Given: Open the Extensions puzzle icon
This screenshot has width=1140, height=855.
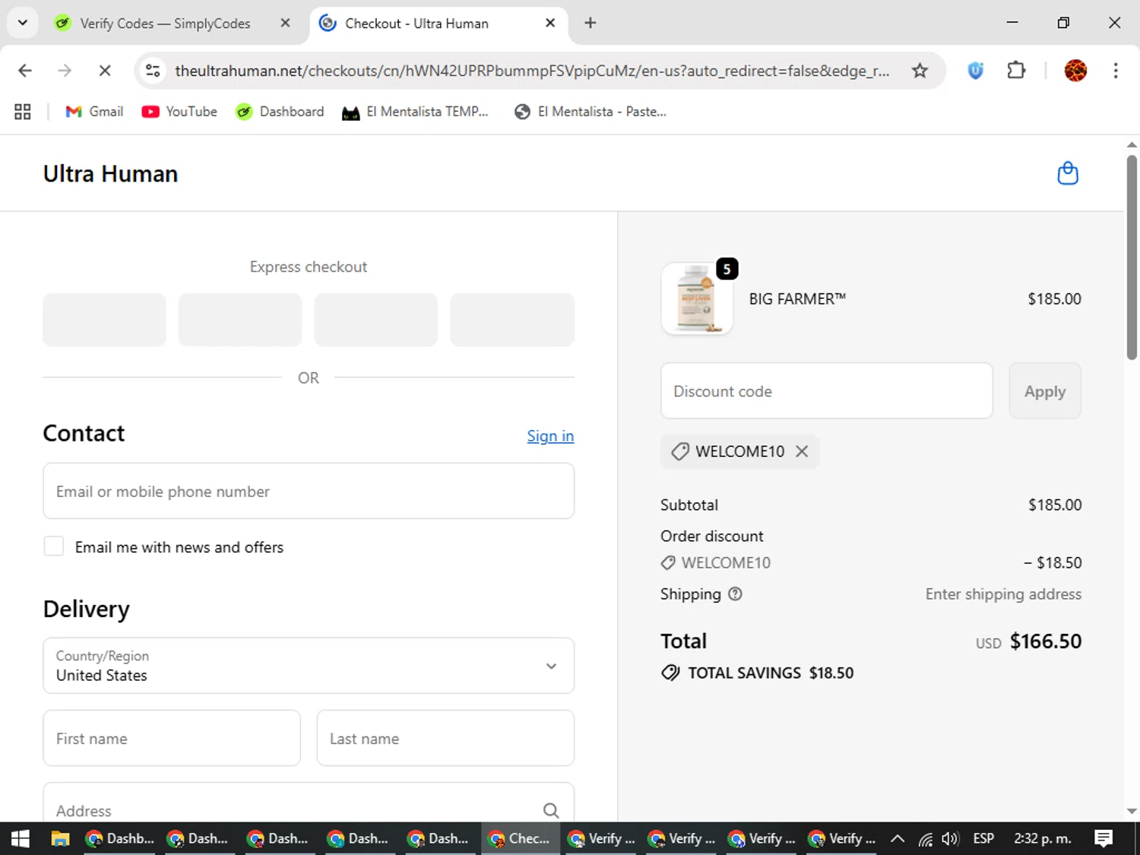Looking at the screenshot, I should coord(1016,71).
